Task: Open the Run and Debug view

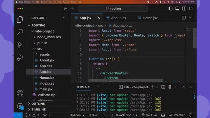Action: (x=20, y=58)
